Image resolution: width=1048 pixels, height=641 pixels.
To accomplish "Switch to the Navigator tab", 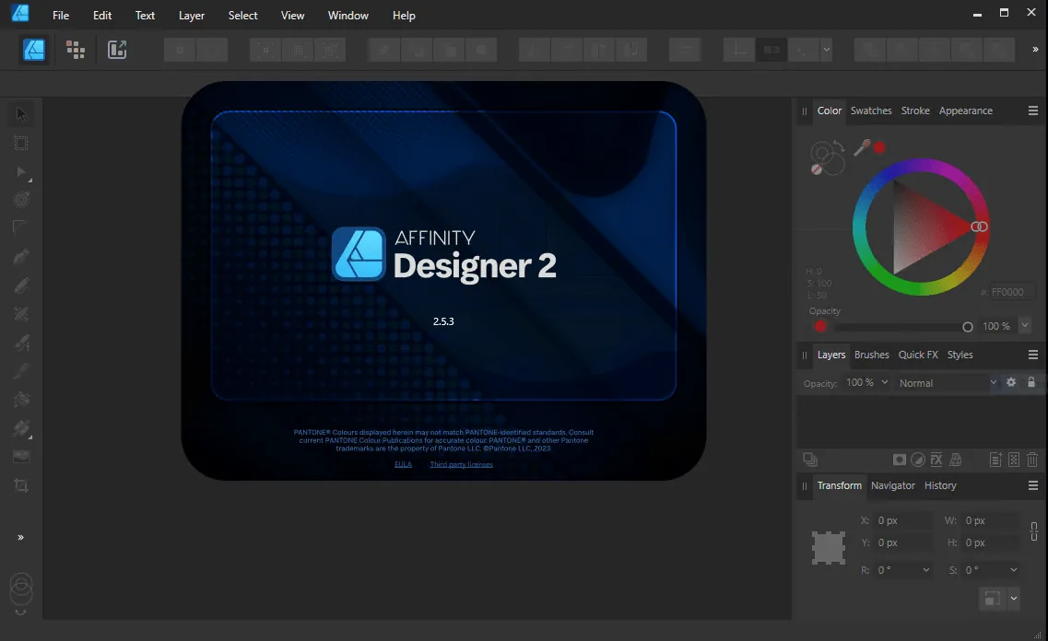I will pyautogui.click(x=893, y=485).
